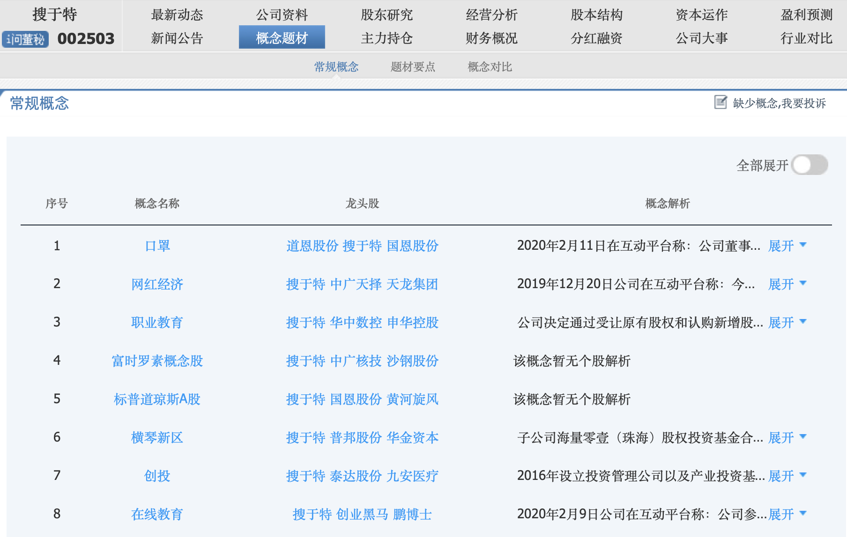The image size is (847, 537).
Task: Open the 盈利预测 menu
Action: click(807, 15)
